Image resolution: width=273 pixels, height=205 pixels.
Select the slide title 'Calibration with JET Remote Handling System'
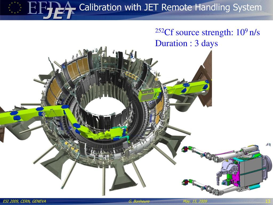click(170, 7)
